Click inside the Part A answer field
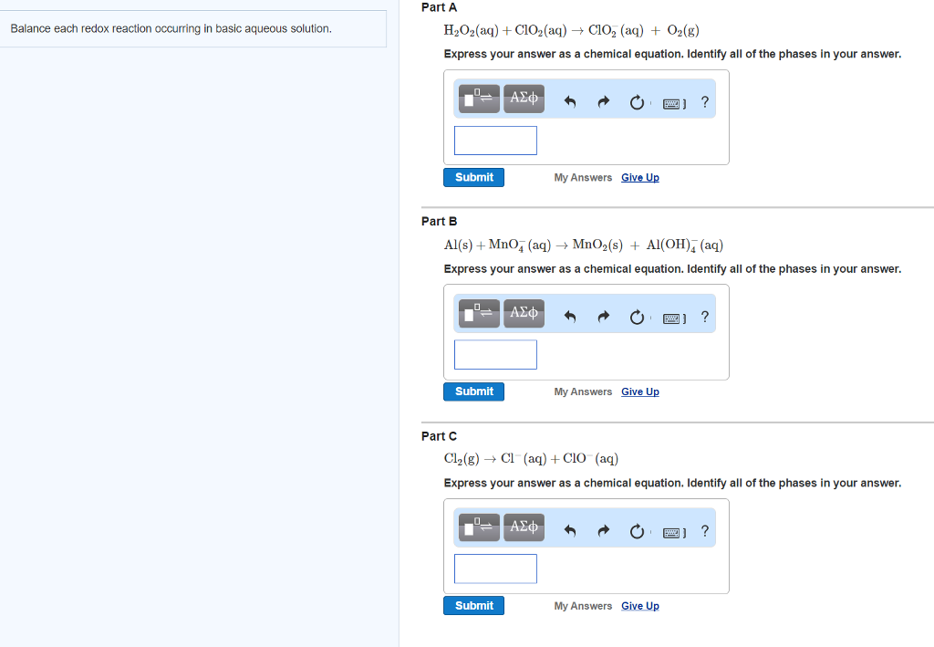934x647 pixels. [x=495, y=140]
